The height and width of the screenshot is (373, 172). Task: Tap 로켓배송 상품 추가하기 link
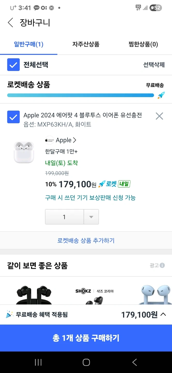point(86,240)
